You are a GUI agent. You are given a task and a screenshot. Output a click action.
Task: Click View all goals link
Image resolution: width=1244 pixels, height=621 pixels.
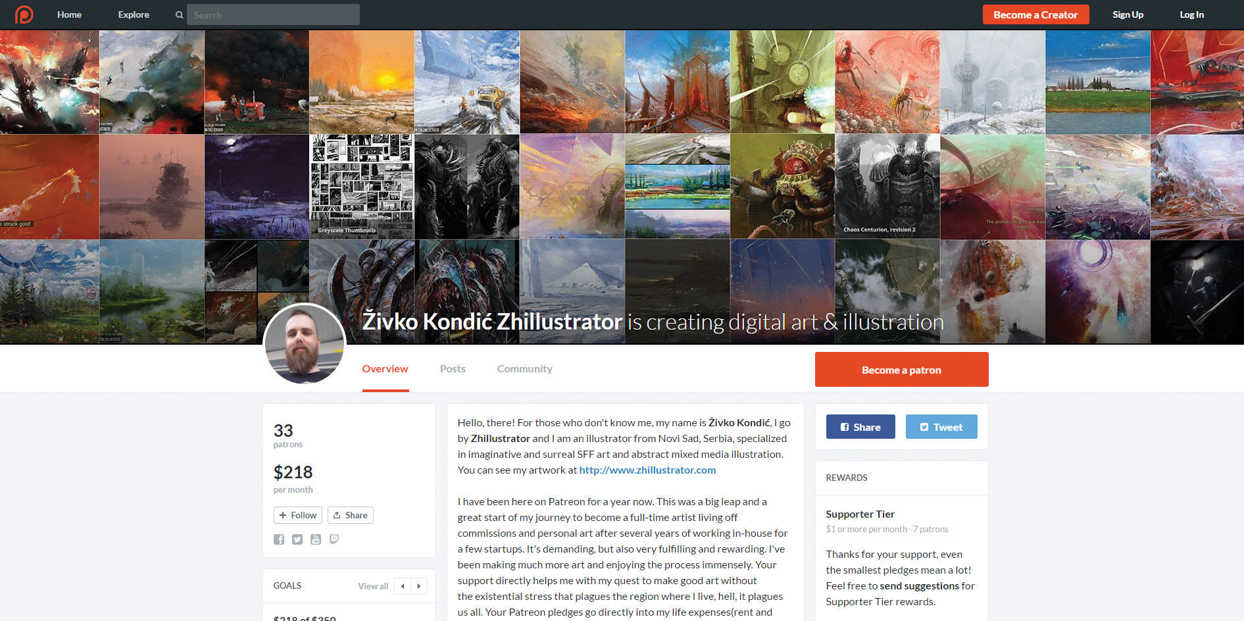click(x=373, y=586)
